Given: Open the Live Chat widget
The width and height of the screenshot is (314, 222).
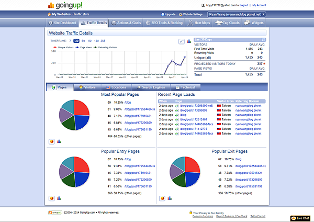Looking at the screenshot, I should pyautogui.click(x=300, y=218).
